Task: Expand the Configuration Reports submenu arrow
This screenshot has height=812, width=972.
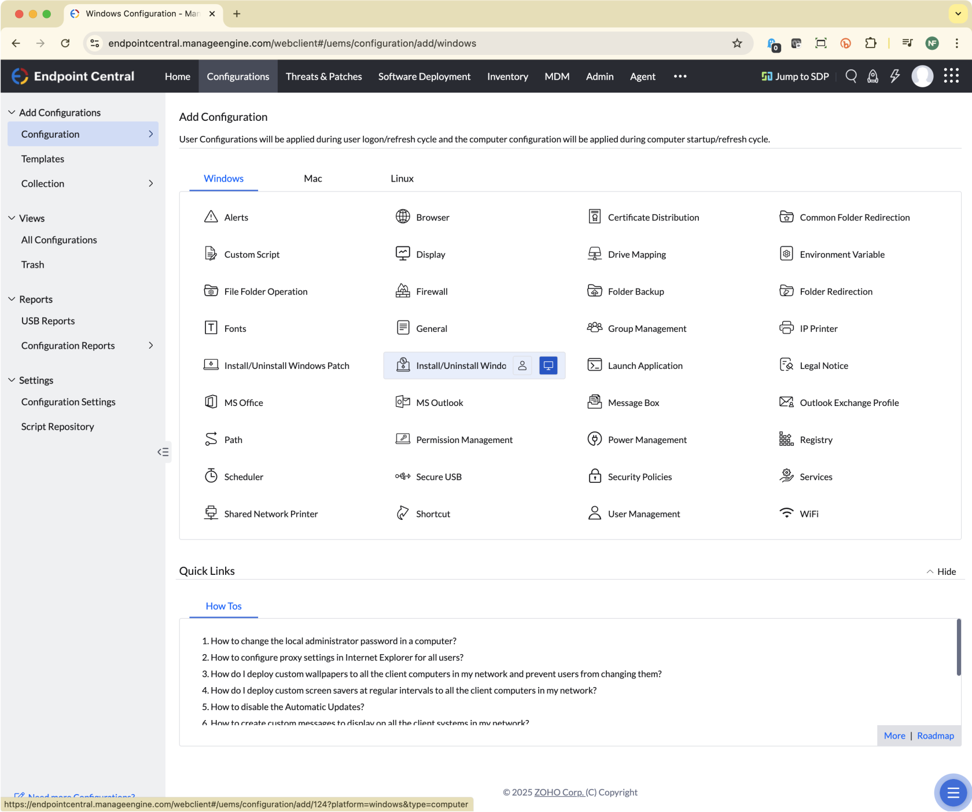Action: pyautogui.click(x=151, y=345)
